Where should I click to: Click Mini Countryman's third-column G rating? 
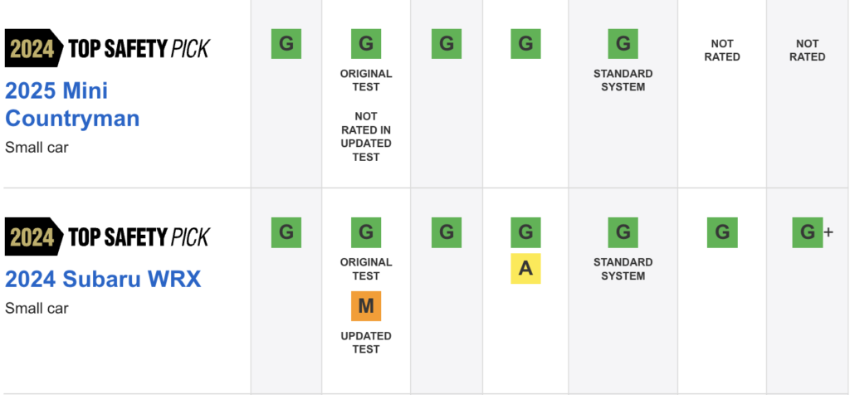coord(446,44)
